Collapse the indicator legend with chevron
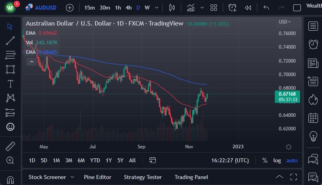Viewport: 322px width, 185px height. 30,61
